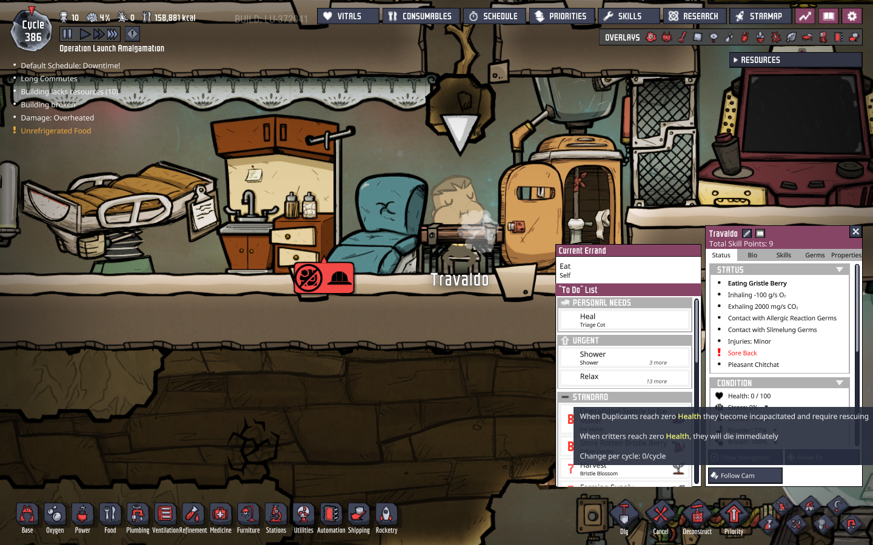This screenshot has height=545, width=873.
Task: Toggle the Oxygen overlay
Action: point(651,38)
